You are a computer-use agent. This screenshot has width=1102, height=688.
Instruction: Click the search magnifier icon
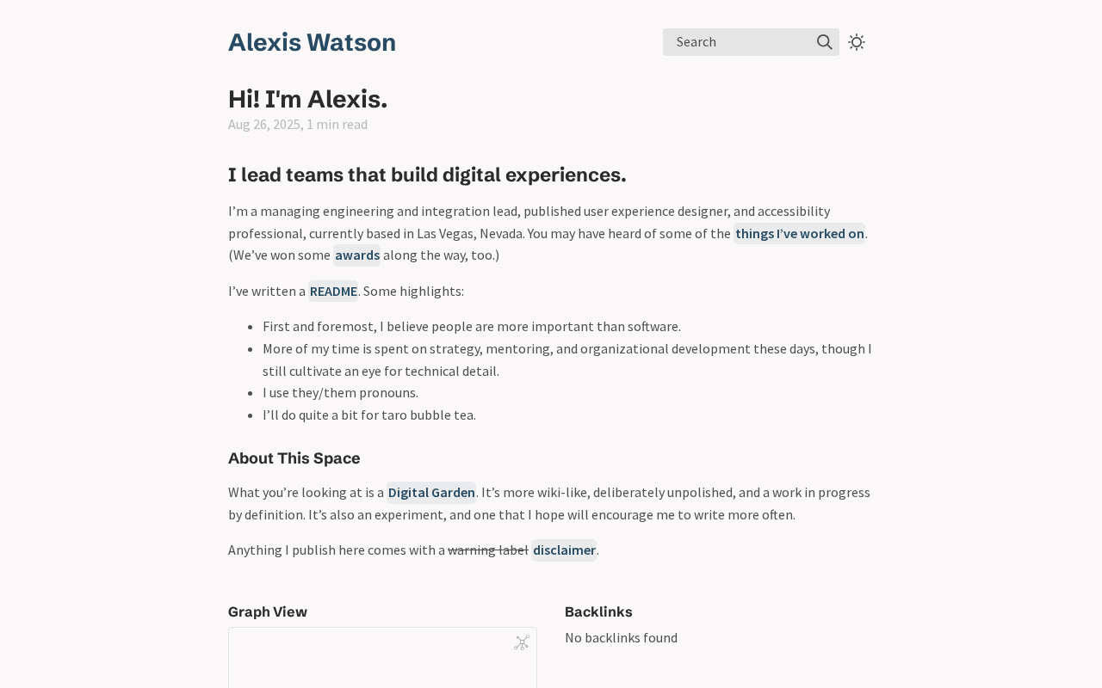tap(825, 42)
